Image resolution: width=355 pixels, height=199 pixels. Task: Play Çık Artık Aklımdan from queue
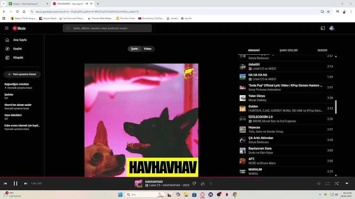tap(286, 140)
